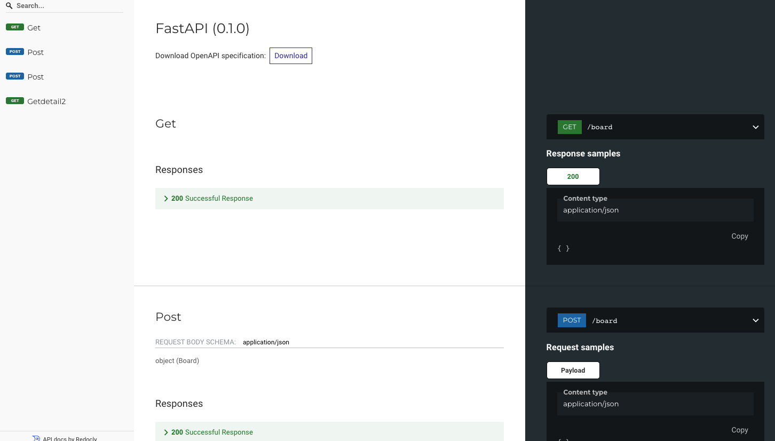The width and height of the screenshot is (775, 441).
Task: Open the Get endpoint in sidebar
Action: tap(67, 28)
